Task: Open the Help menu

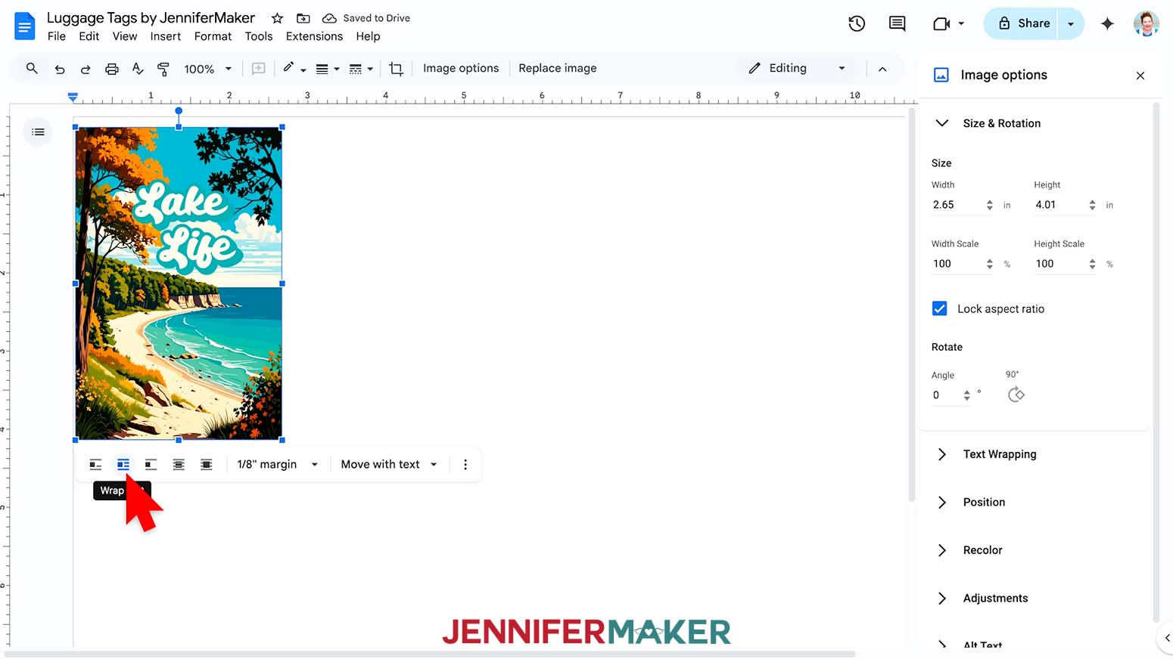Action: coord(368,36)
